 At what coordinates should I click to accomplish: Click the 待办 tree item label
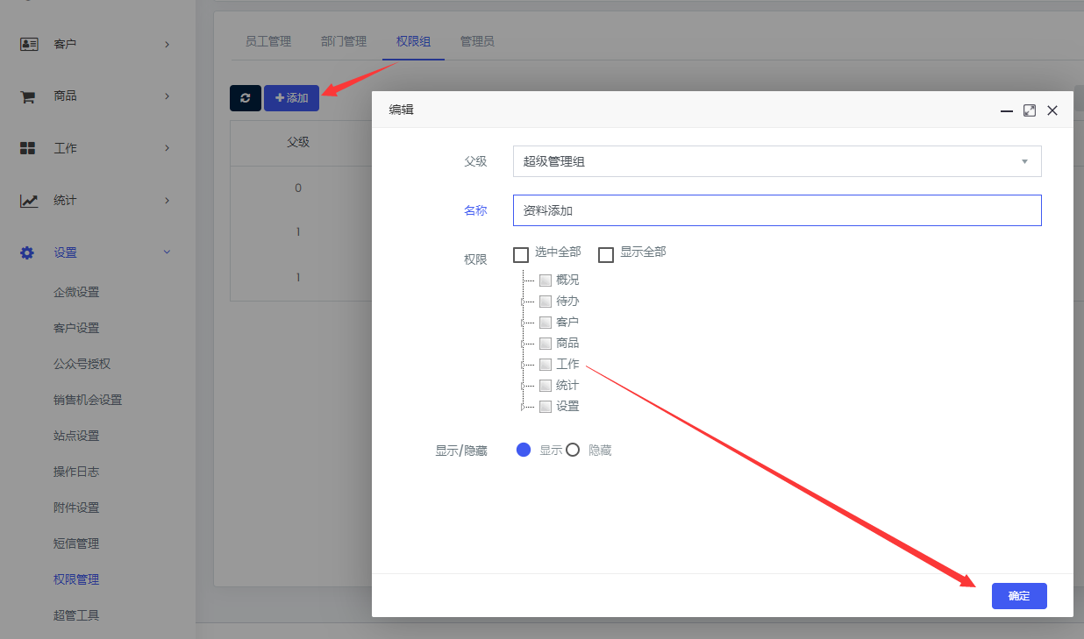(567, 302)
